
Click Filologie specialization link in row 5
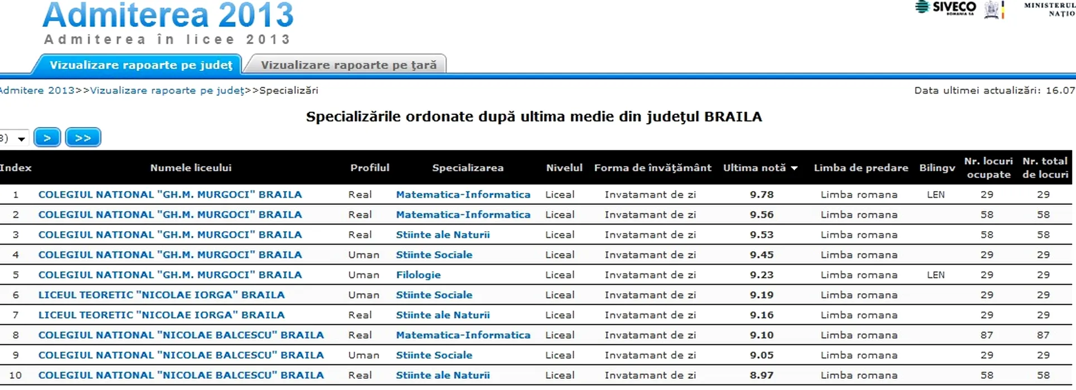[418, 275]
